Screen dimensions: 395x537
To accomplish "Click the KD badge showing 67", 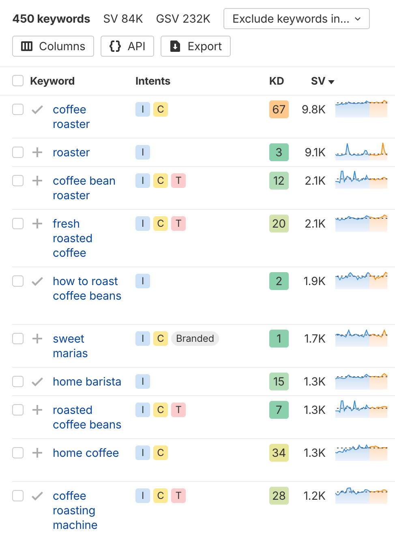I will 279,109.
